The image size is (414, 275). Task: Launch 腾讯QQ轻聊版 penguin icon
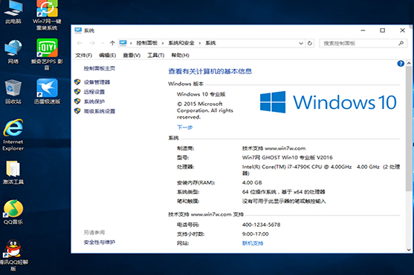click(x=13, y=255)
